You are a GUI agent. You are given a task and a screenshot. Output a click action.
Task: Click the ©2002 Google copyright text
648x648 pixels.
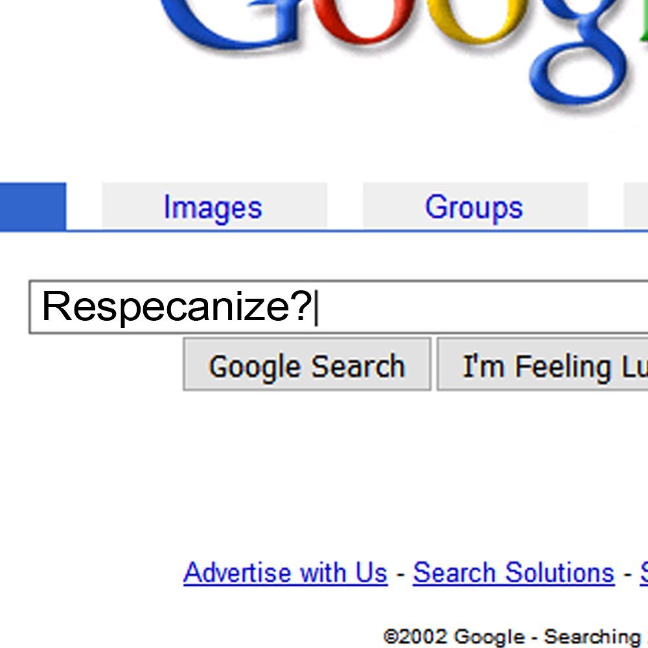(454, 636)
